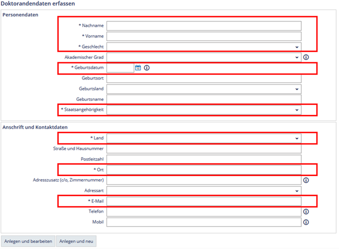Click the Anlegen und neu button

tap(76, 241)
